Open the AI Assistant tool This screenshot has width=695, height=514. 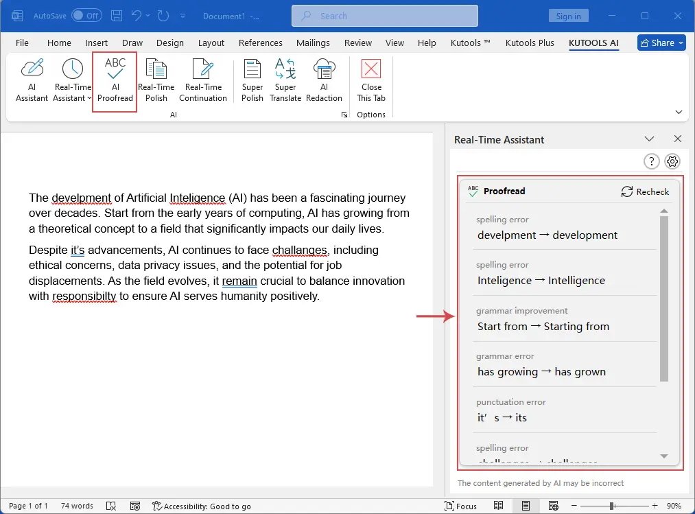[x=32, y=80]
